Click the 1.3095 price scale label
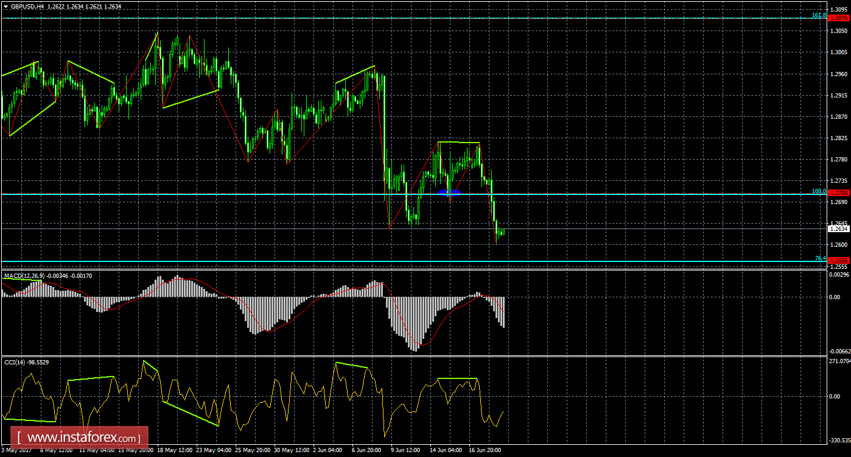 [839, 9]
